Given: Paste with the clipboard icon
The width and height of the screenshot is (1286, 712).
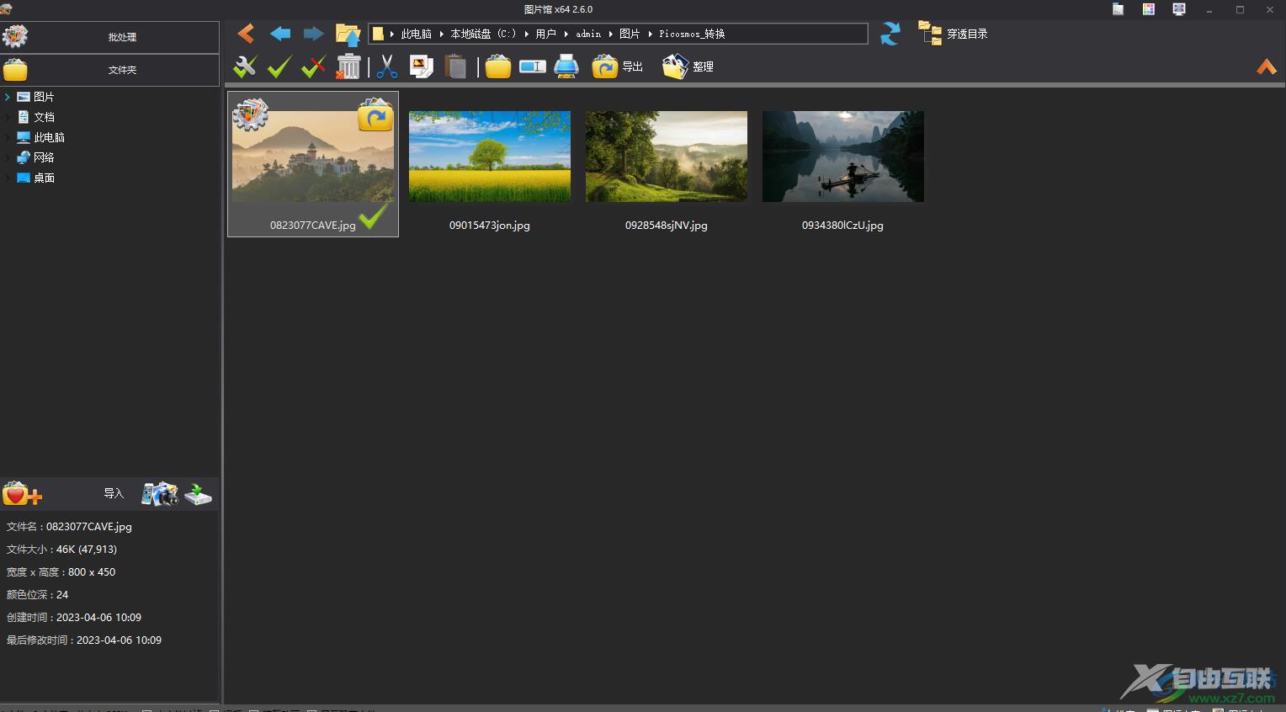Looking at the screenshot, I should click(x=455, y=66).
